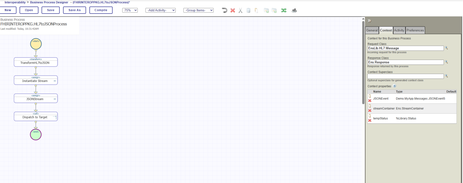
Task: Click the scissors Cut icon
Action: point(240,10)
